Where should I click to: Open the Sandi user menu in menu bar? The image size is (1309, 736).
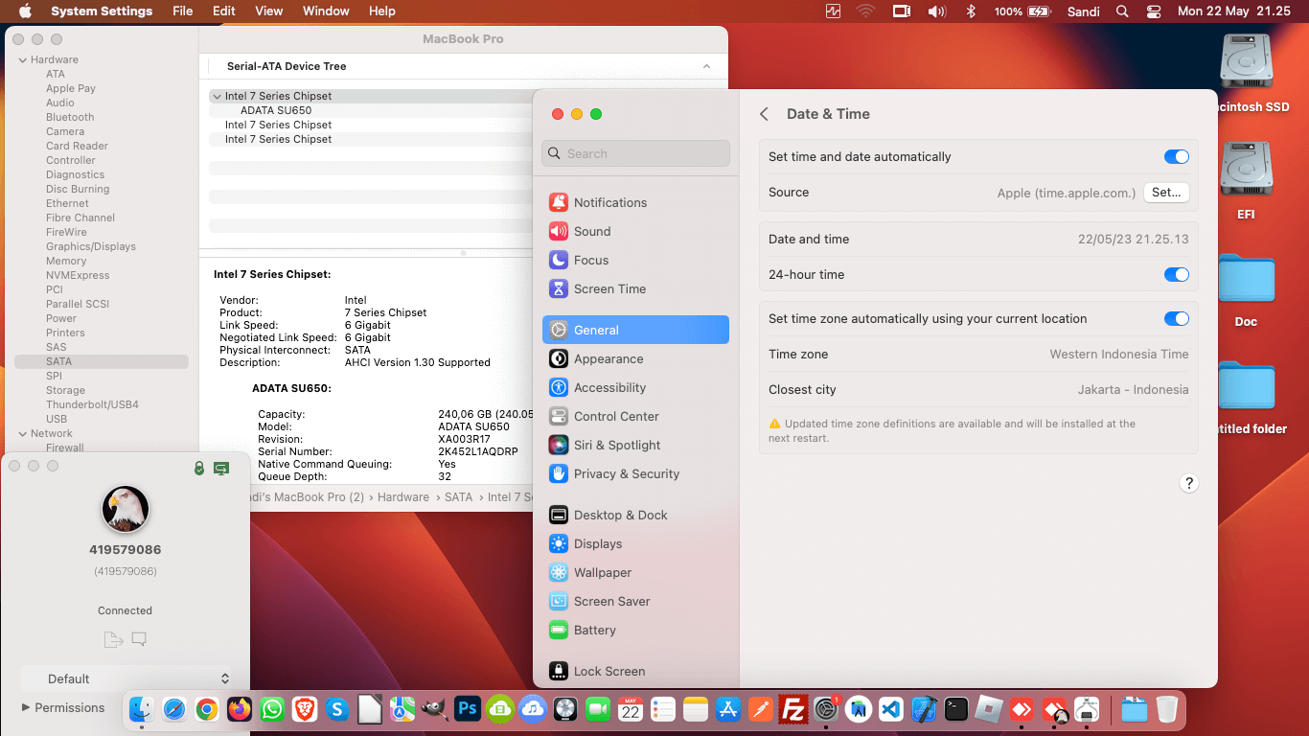click(x=1084, y=11)
